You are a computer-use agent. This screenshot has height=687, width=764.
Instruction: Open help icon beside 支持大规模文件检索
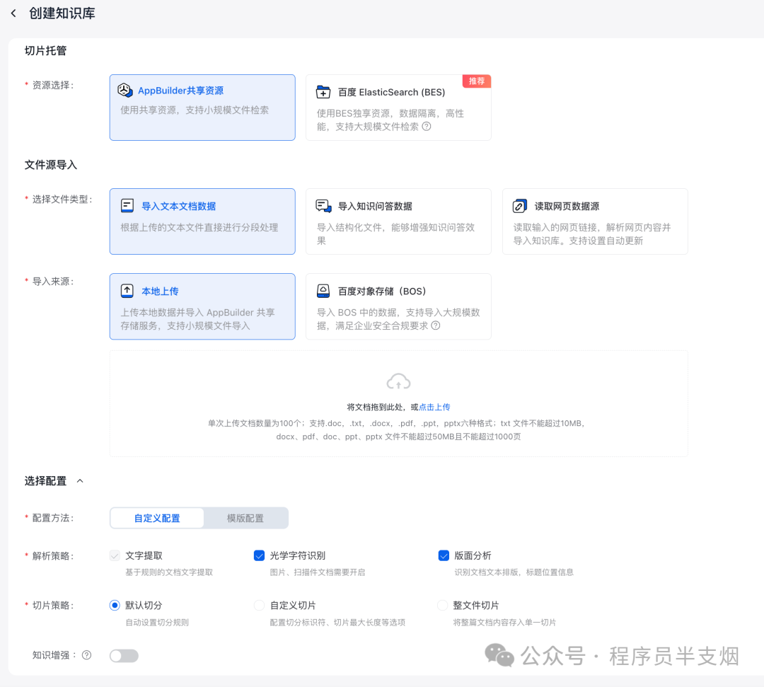427,127
